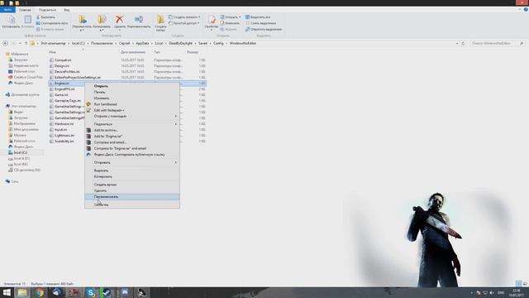Image resolution: width=529 pixels, height=298 pixels.
Task: Expand the Открыть с помощью submenu
Action: pos(132,116)
